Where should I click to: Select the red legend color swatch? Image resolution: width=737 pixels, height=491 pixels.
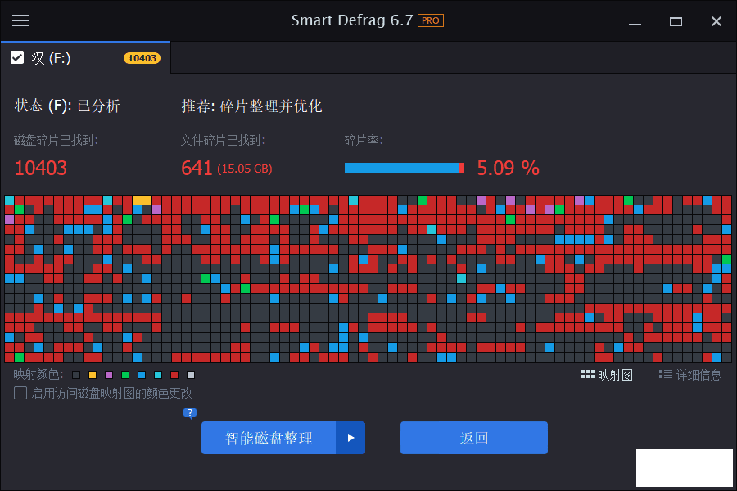tap(174, 375)
